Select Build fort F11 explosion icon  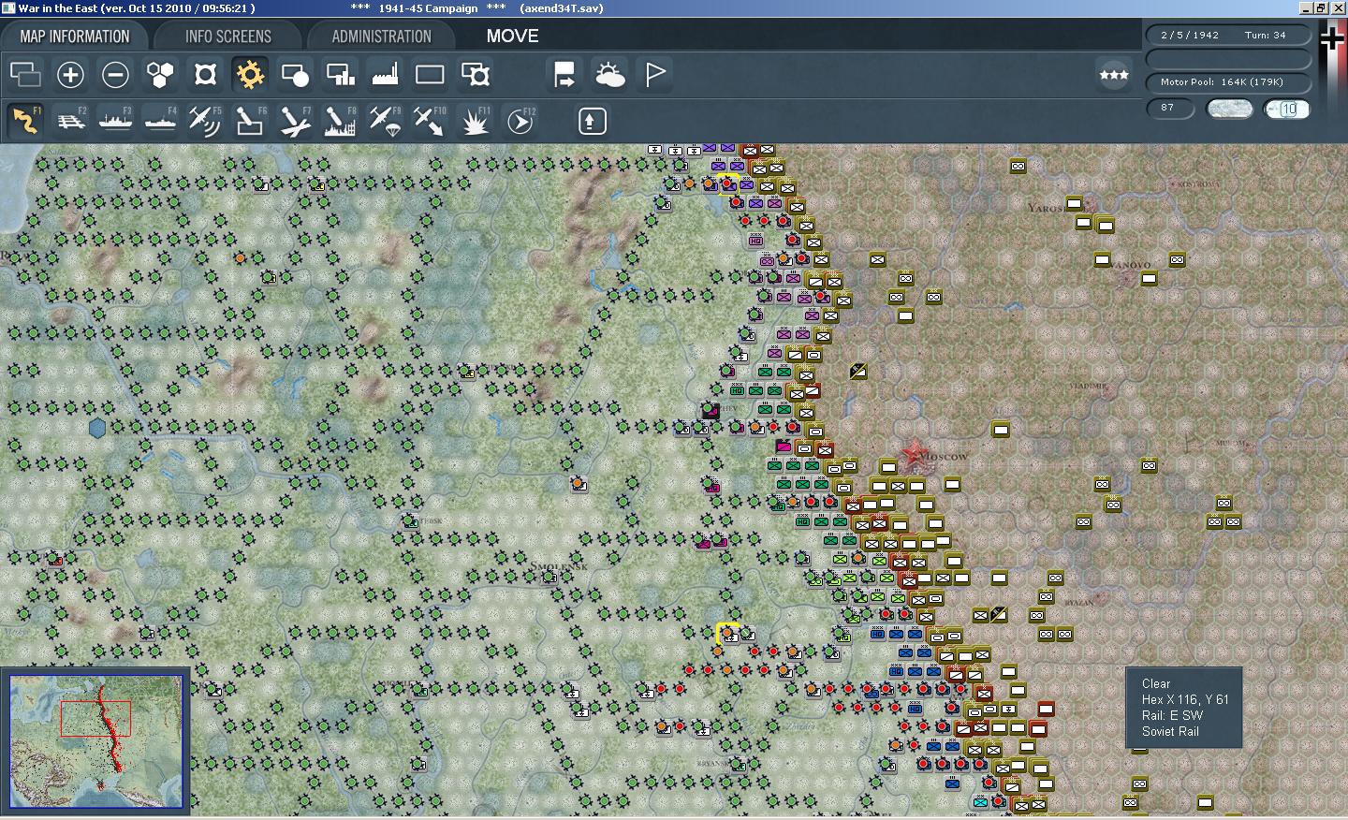coord(475,121)
